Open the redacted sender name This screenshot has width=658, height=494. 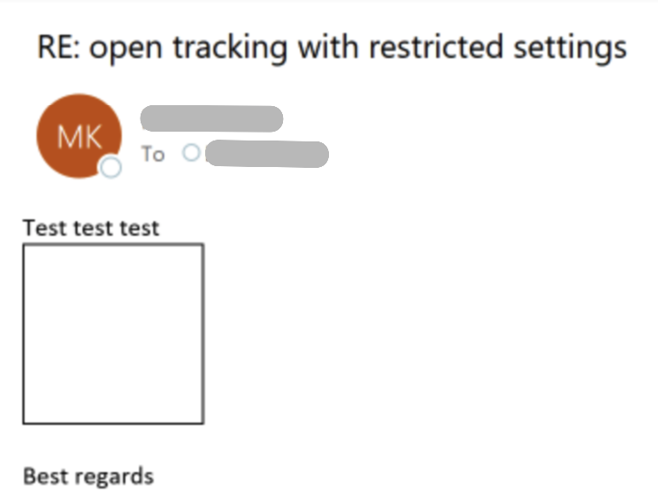211,118
